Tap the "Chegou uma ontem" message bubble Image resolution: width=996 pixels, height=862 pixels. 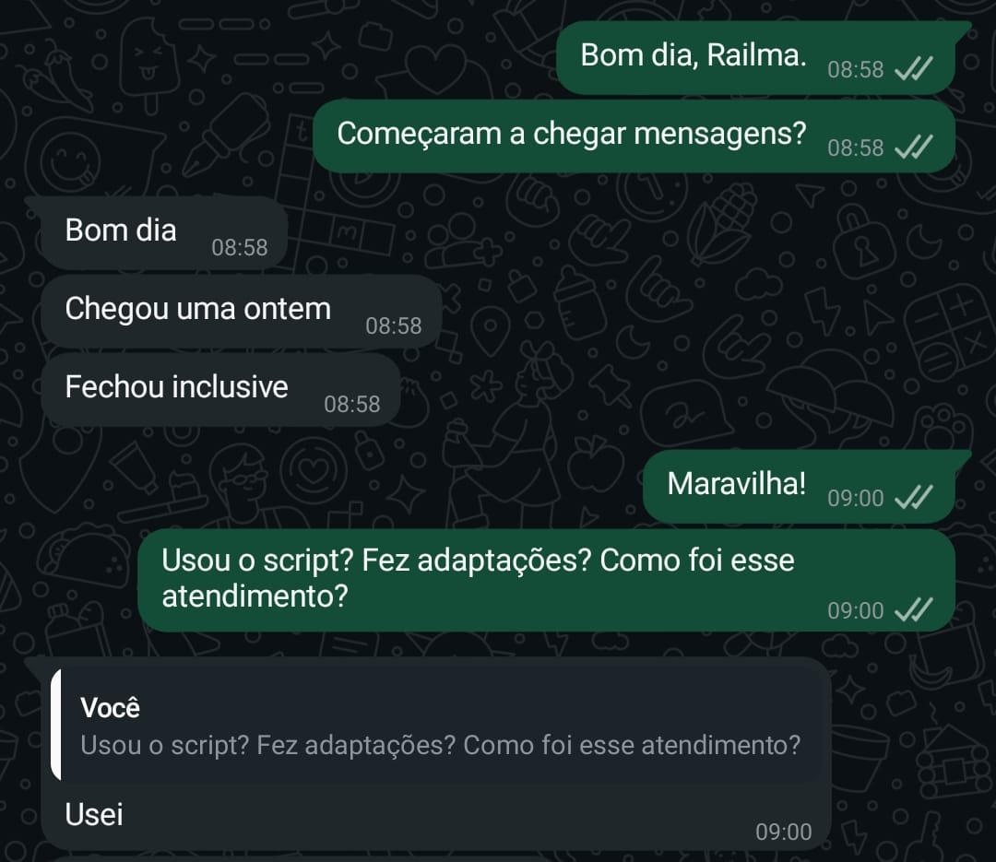(197, 309)
